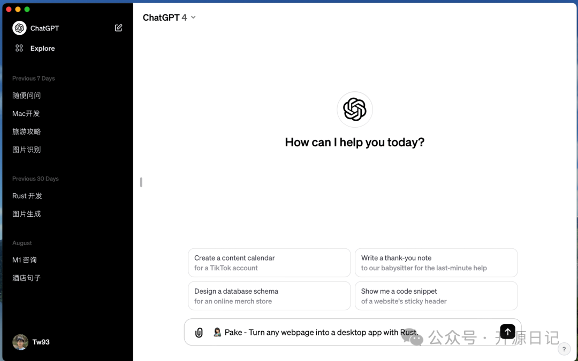
Task: Select the Create a content calendar suggestion
Action: coord(269,263)
